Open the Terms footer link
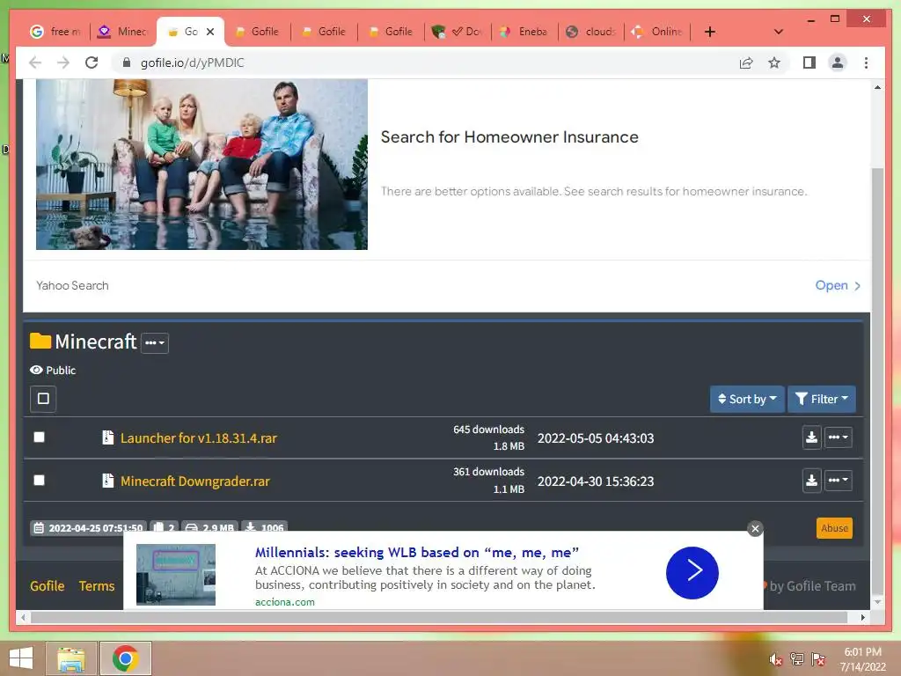The image size is (901, 676). (97, 585)
